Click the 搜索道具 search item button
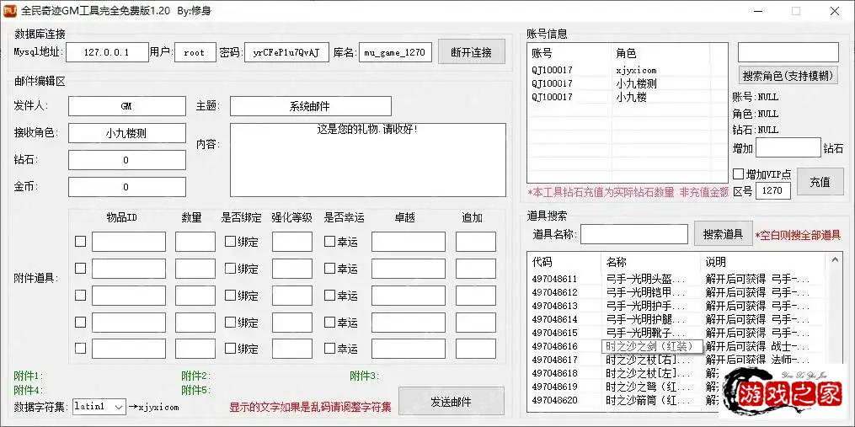The image size is (855, 427). pos(723,234)
